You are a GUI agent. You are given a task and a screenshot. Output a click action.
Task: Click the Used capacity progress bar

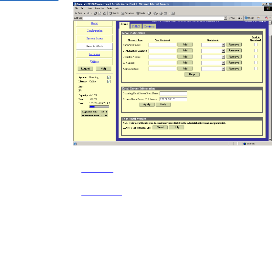(99, 107)
